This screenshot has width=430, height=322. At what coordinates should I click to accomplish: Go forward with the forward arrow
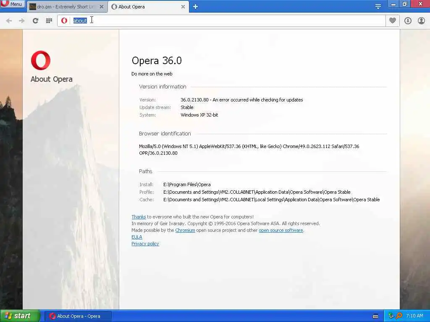(22, 21)
